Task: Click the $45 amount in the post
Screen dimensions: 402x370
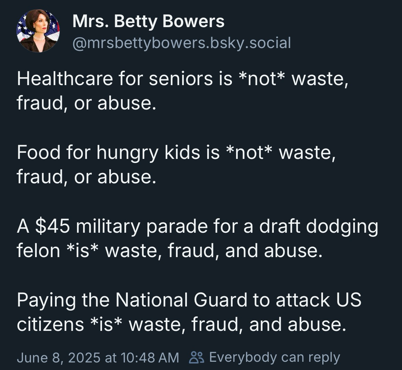Action: click(x=52, y=226)
